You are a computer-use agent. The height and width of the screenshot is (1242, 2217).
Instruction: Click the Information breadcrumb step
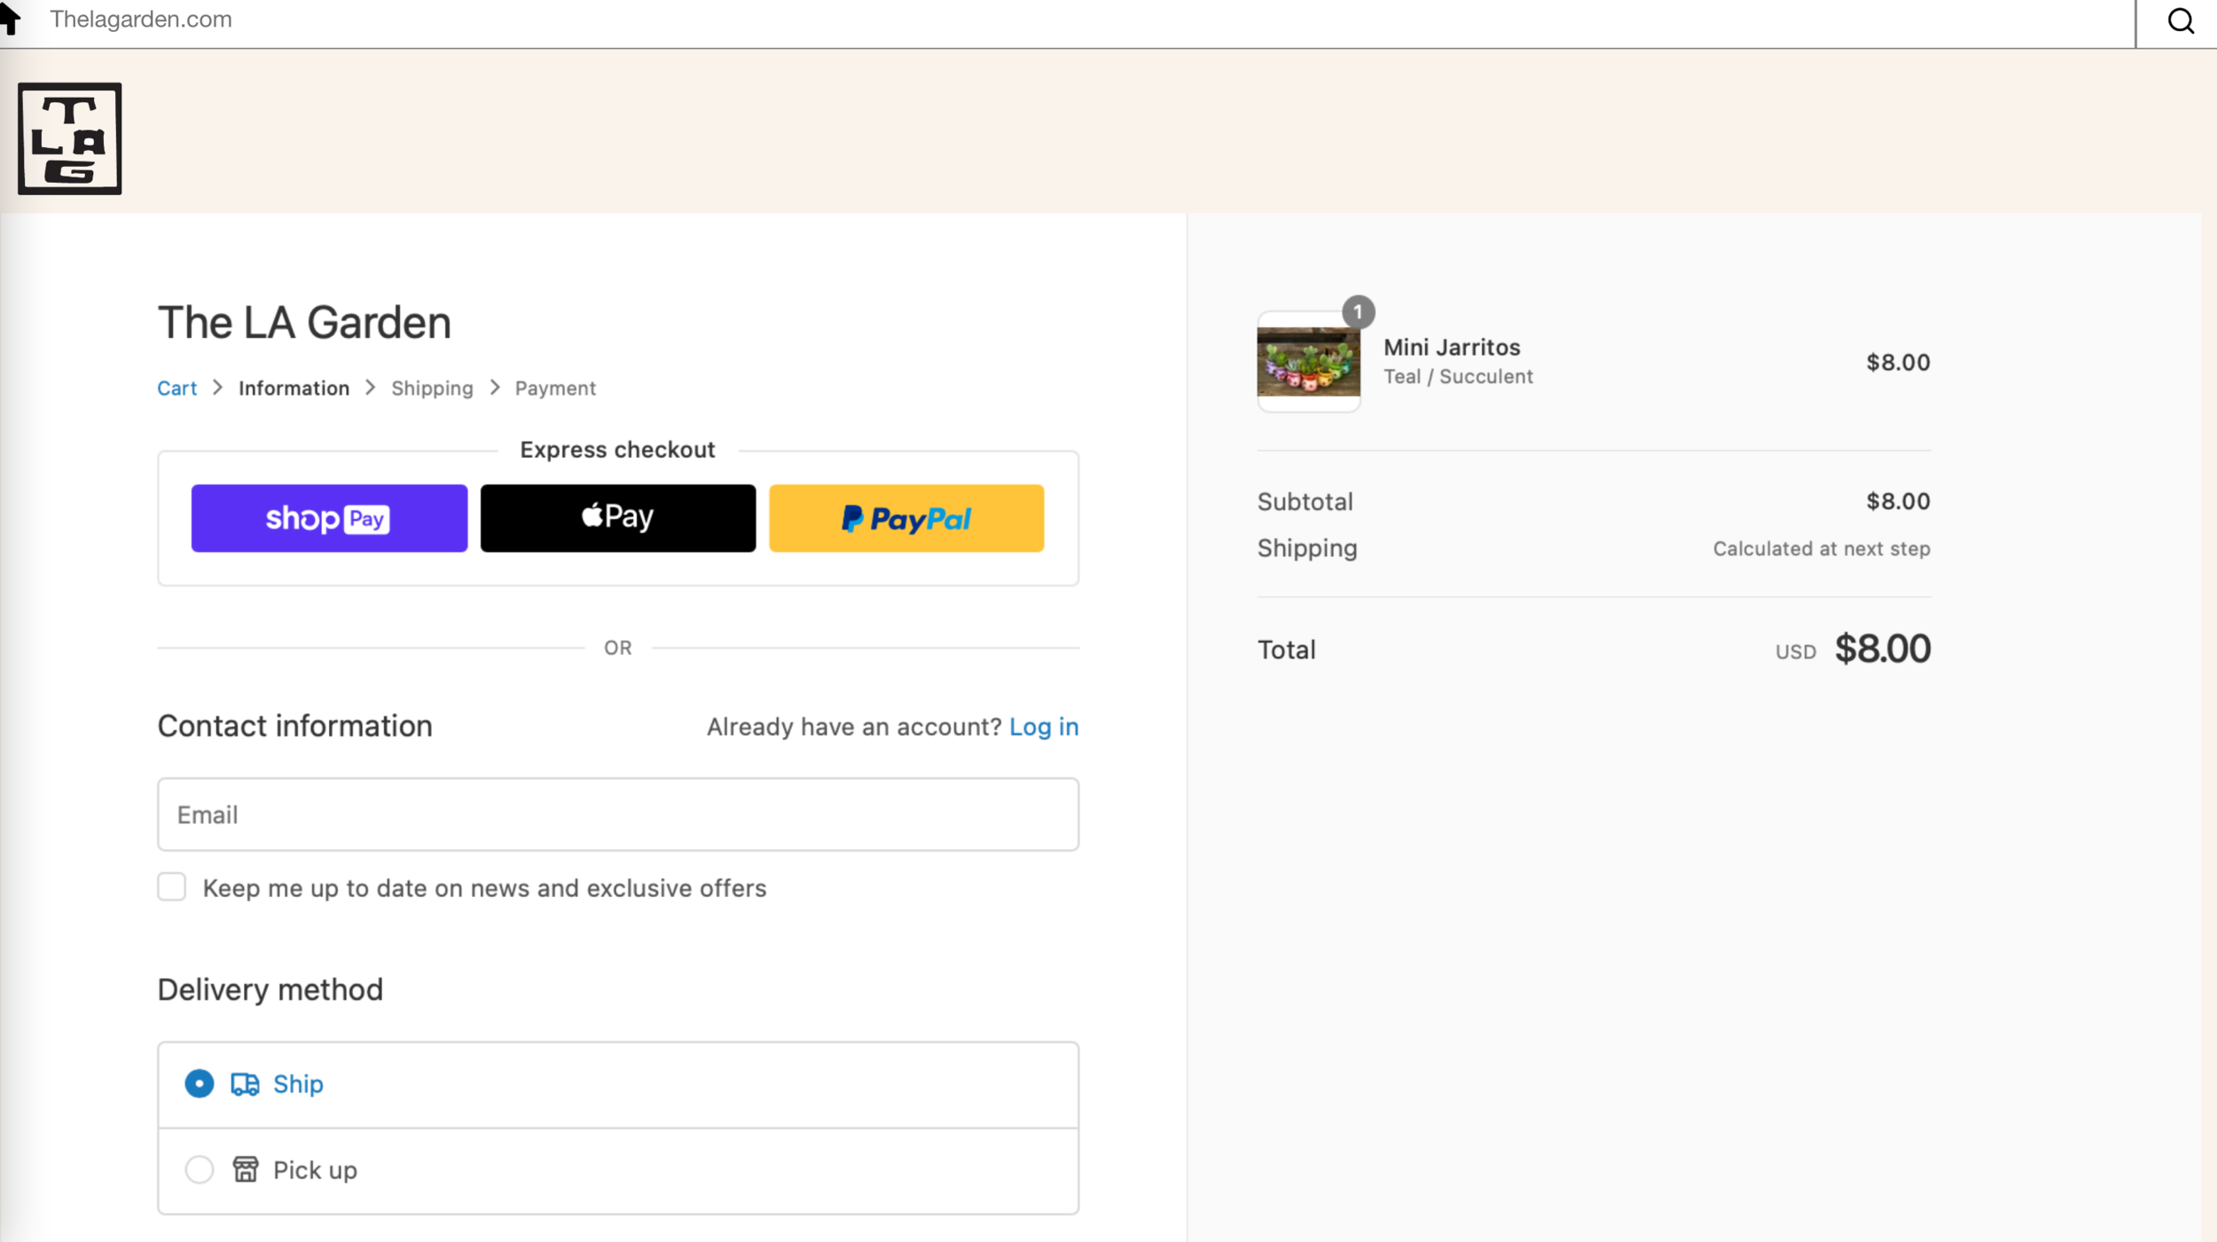coord(294,389)
